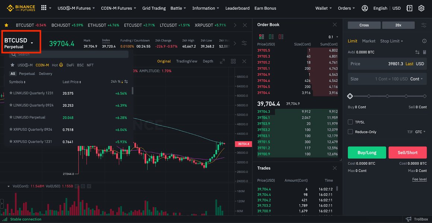Viewport: 432px width, 223px height.
Task: Favorite LINKUSD Perpetual with its star
Action: (11, 117)
